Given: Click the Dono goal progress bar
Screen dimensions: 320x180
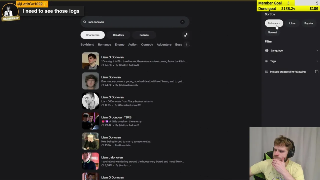Looking at the screenshot, I should tap(288, 8).
